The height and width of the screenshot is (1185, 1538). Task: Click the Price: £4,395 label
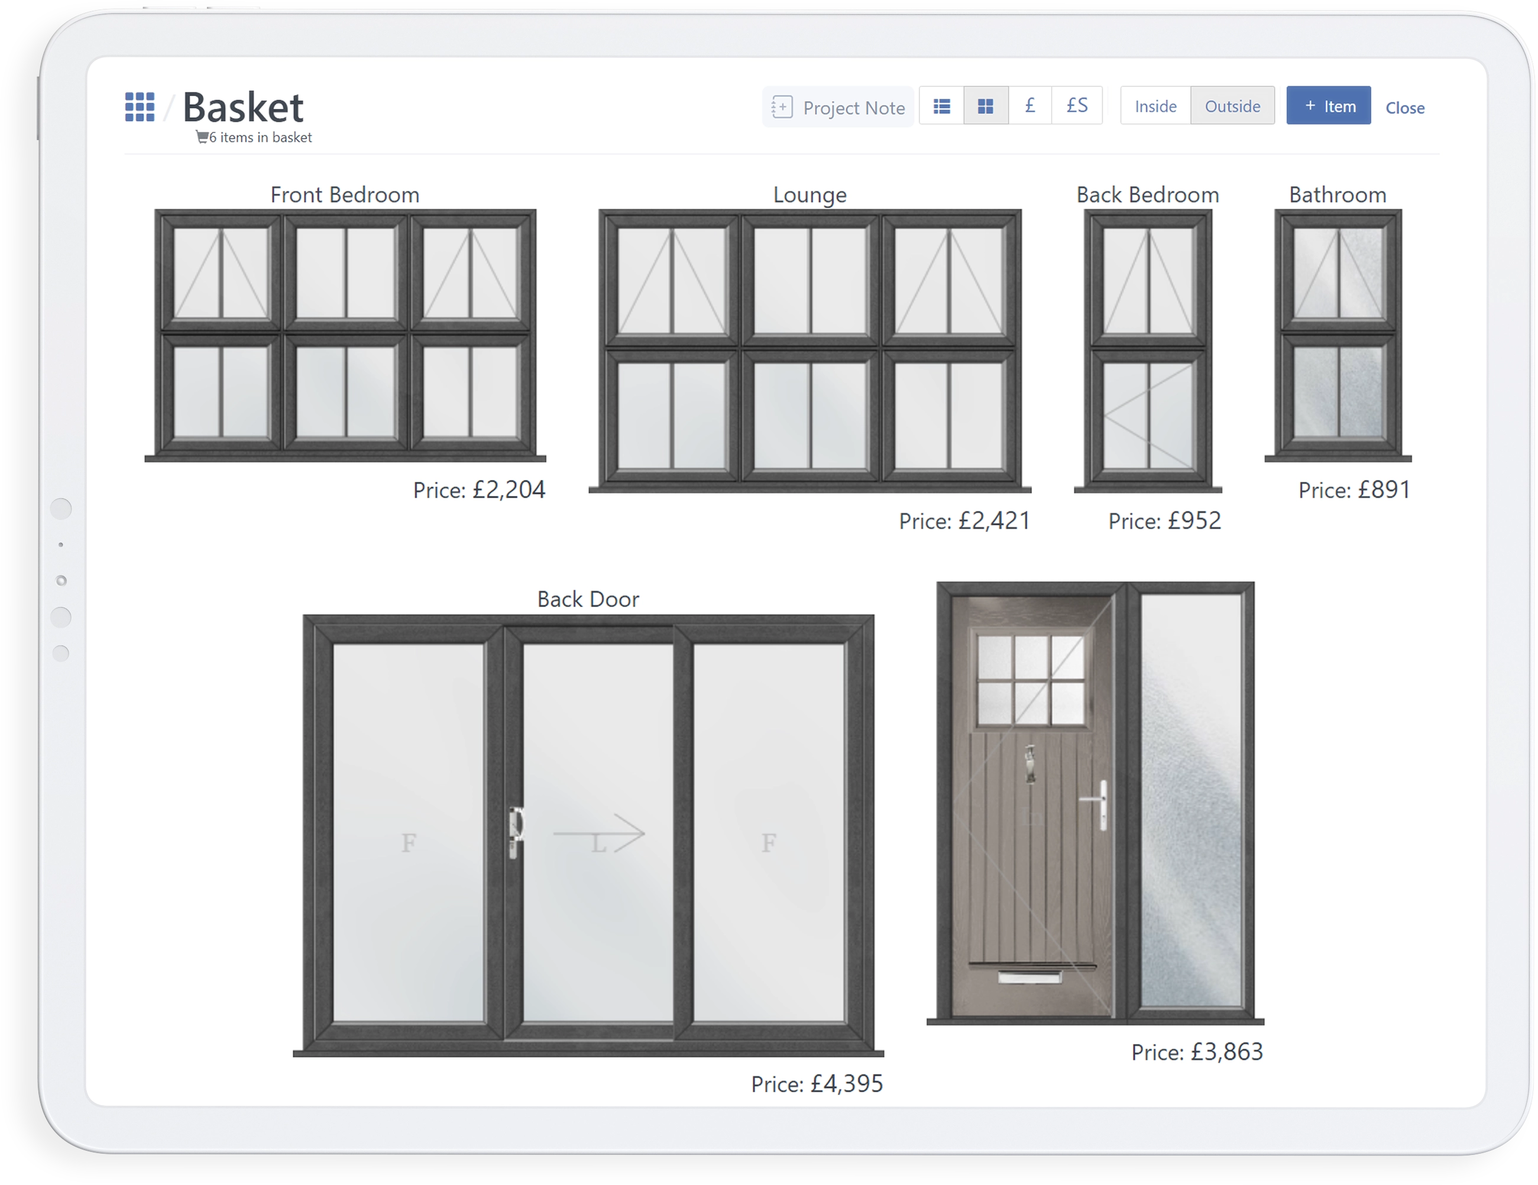817,1084
